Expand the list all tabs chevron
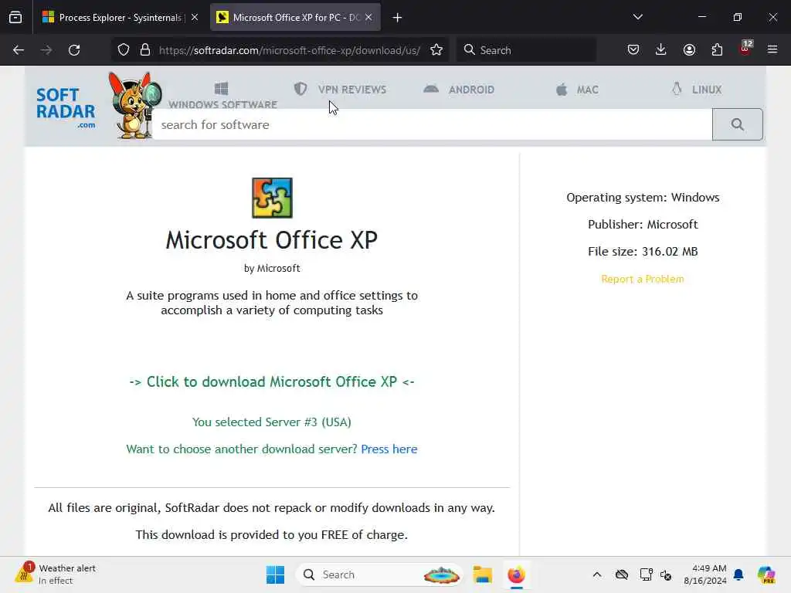Viewport: 791px width, 593px height. pyautogui.click(x=637, y=17)
